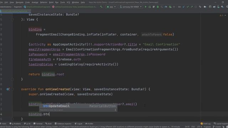Open the Window menu
The height and width of the screenshot is (128, 228).
75,2
